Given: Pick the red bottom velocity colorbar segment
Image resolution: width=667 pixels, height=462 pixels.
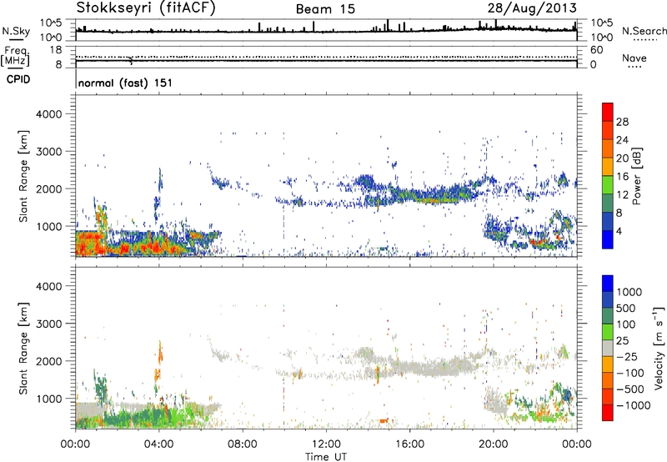Looking at the screenshot, I should 608,413.
